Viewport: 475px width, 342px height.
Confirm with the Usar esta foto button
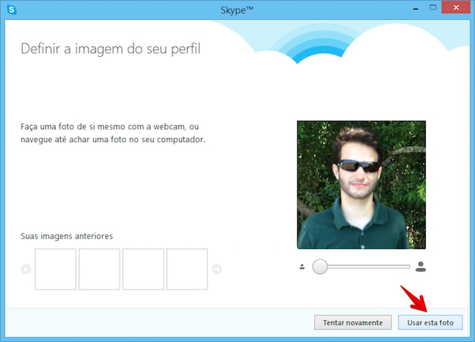(x=430, y=322)
